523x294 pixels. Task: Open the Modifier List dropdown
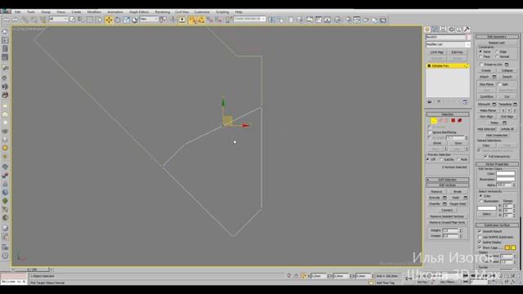tap(448, 44)
